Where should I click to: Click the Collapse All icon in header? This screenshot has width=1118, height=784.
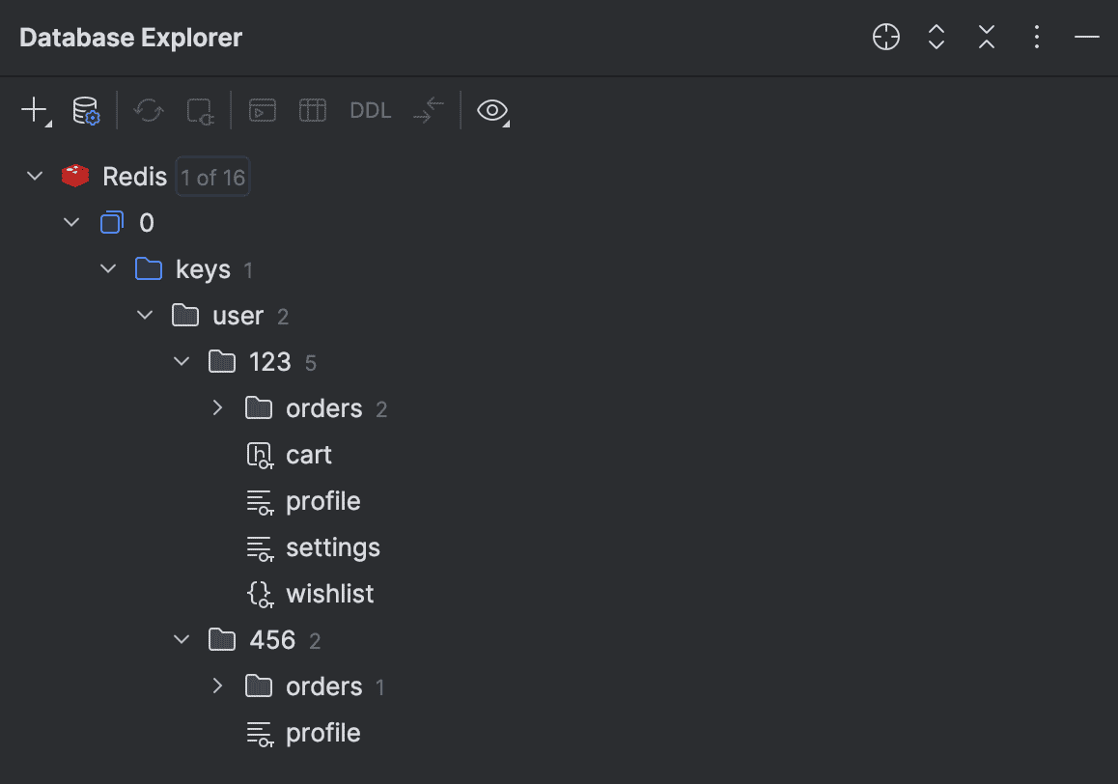986,38
